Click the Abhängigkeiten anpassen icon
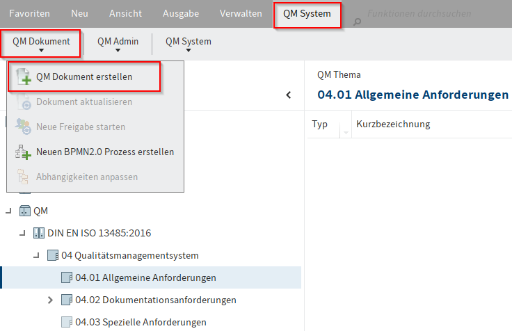This screenshot has height=331, width=512. (x=24, y=177)
